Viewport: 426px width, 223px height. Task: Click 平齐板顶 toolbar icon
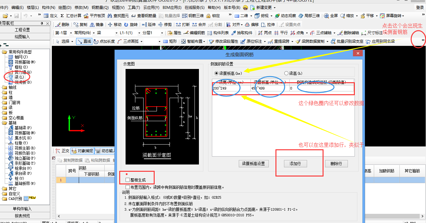(x=94, y=15)
